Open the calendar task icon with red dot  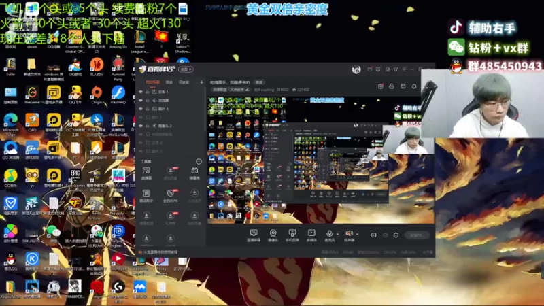pos(381,86)
